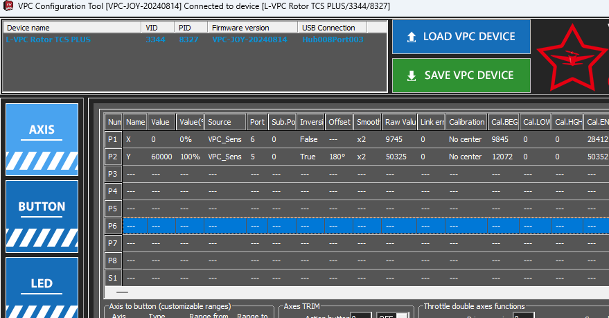Click the USB Connection column header
Screen dimensions: 609x318
click(332, 28)
